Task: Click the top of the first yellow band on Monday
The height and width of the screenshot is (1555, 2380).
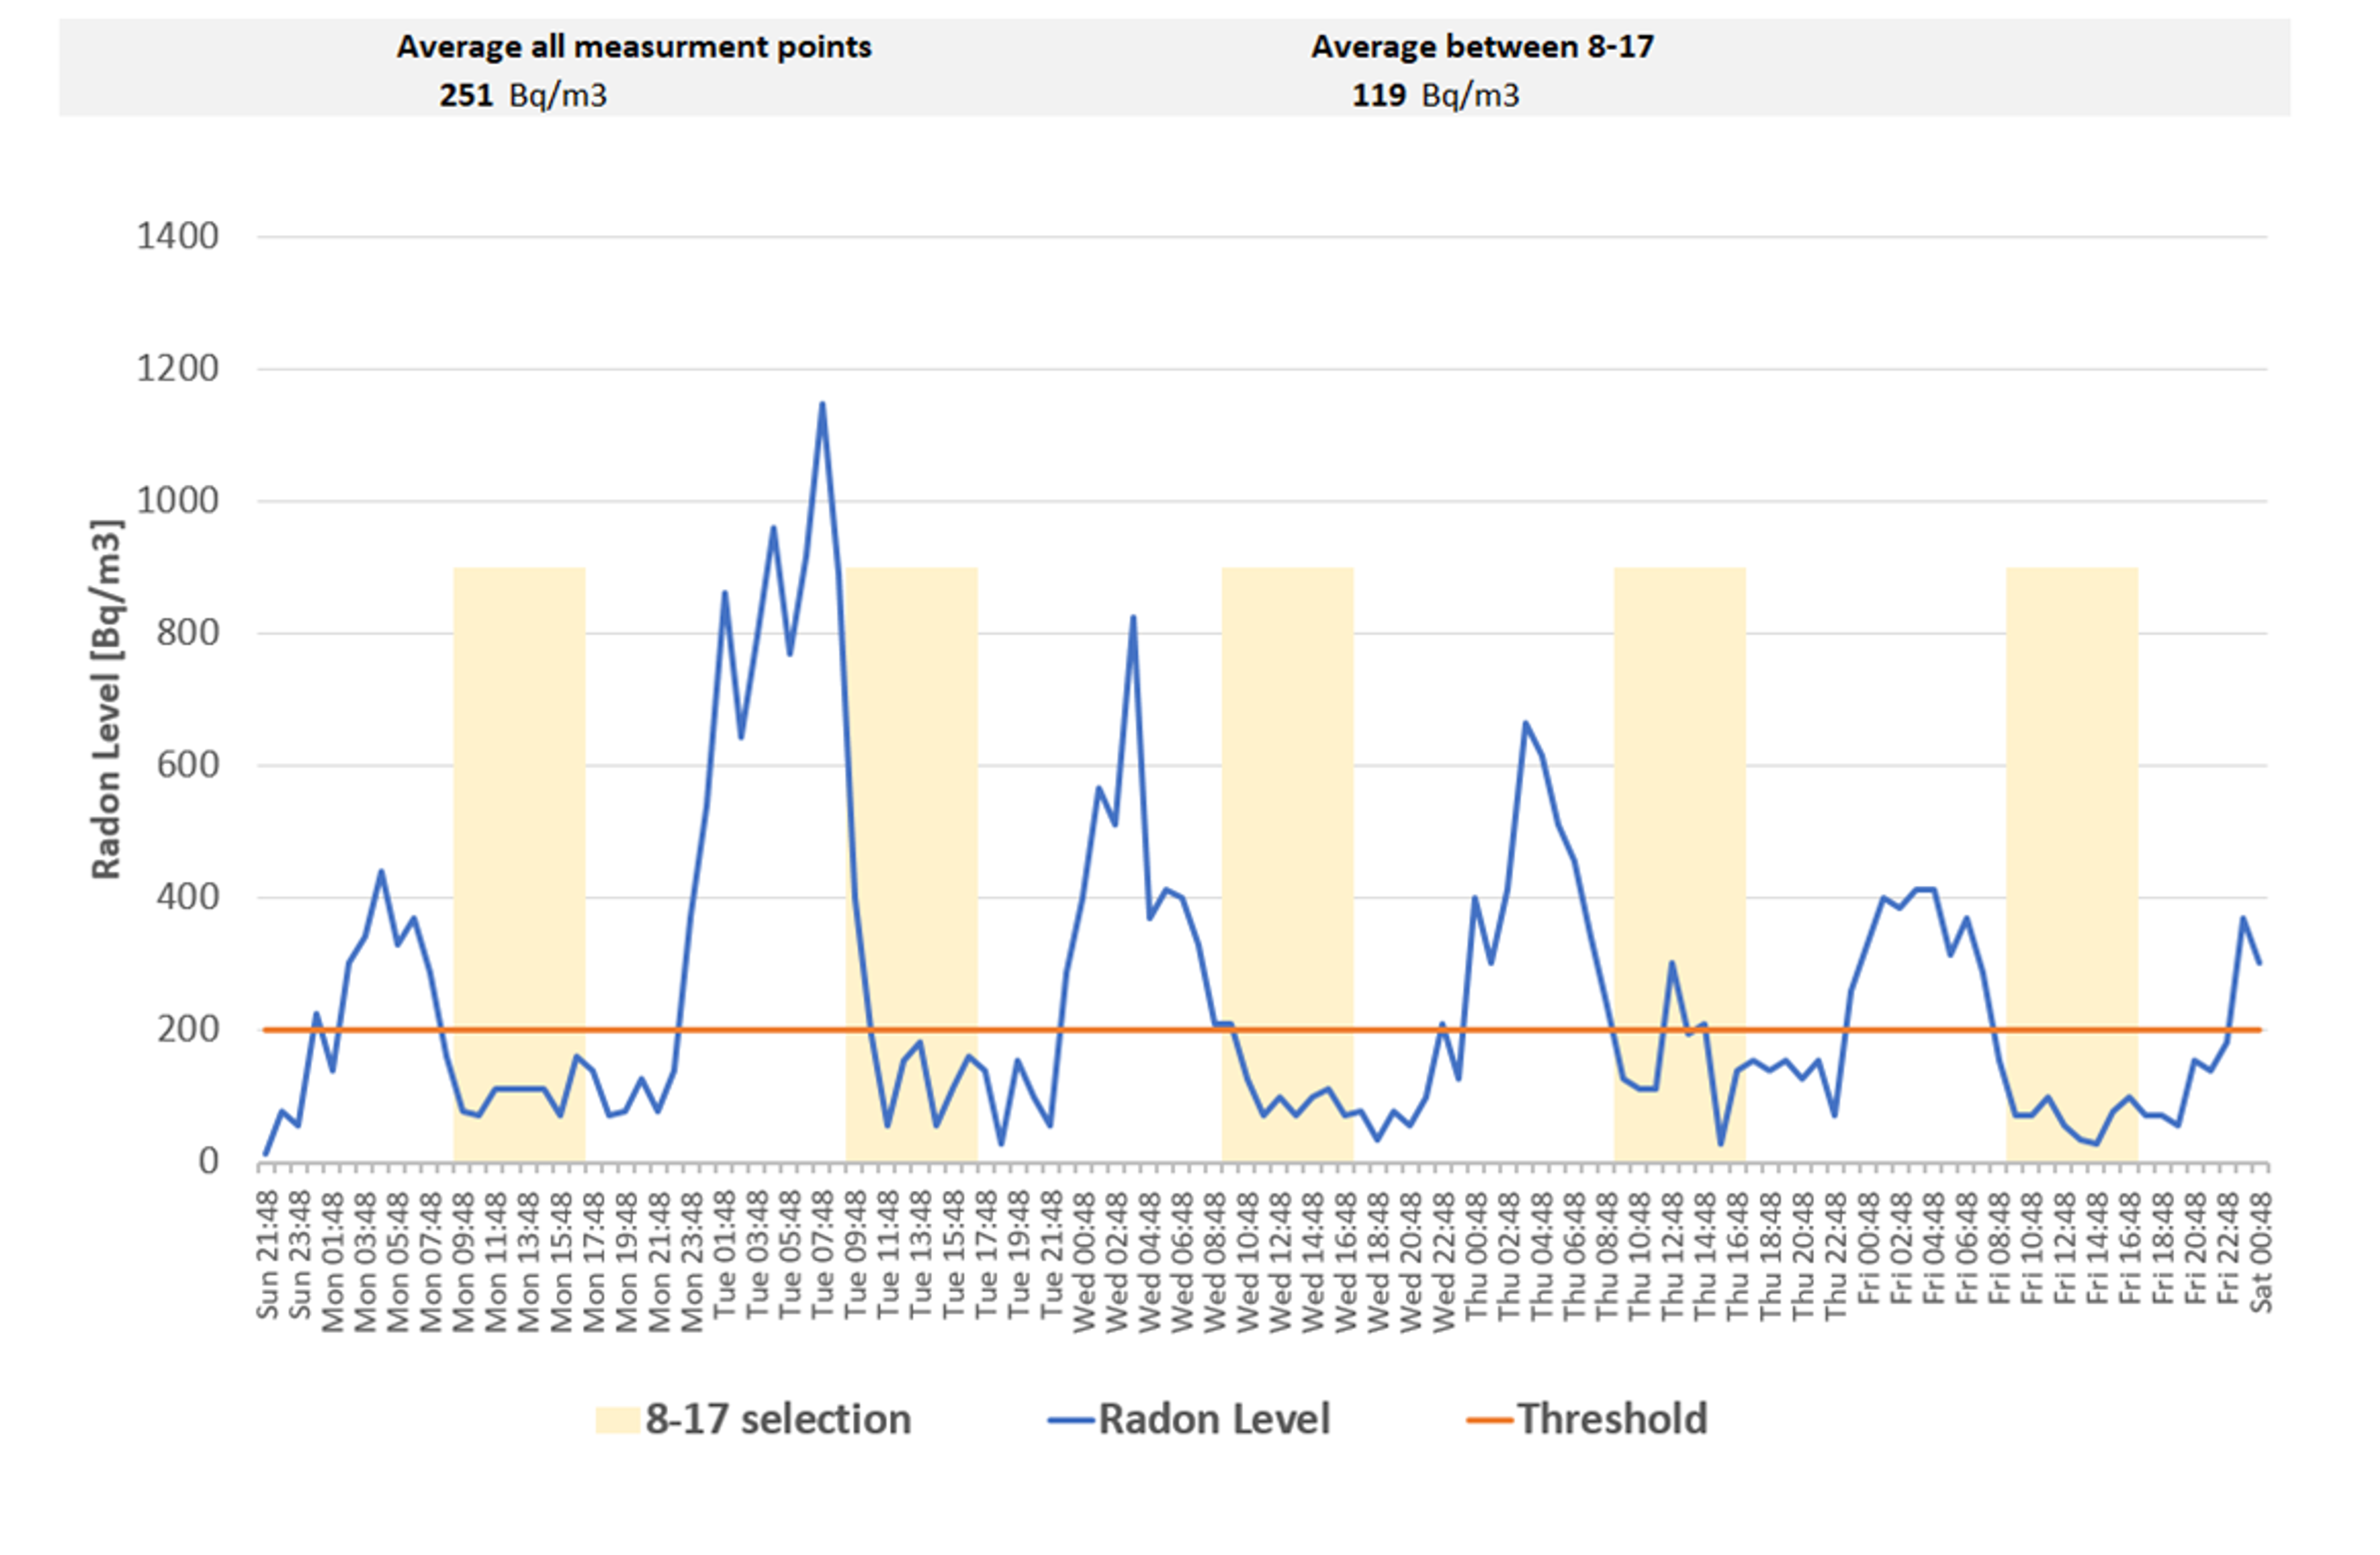Action: (519, 570)
